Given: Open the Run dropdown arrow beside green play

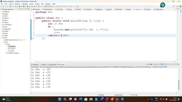Looking at the screenshot, I should (x=22, y=7).
